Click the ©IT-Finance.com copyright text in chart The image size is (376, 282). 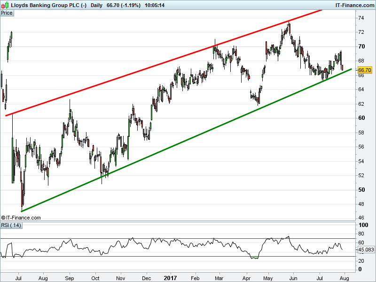21,218
